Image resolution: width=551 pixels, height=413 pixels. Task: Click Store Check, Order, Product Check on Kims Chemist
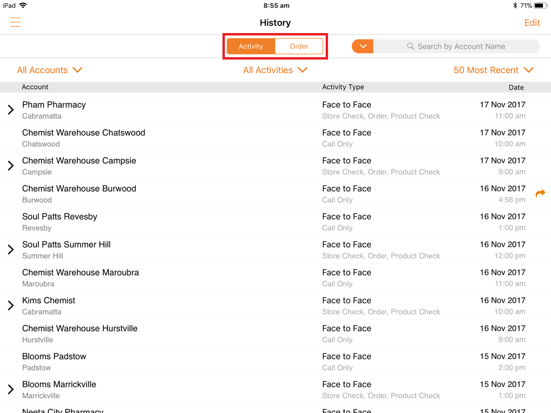tap(381, 312)
